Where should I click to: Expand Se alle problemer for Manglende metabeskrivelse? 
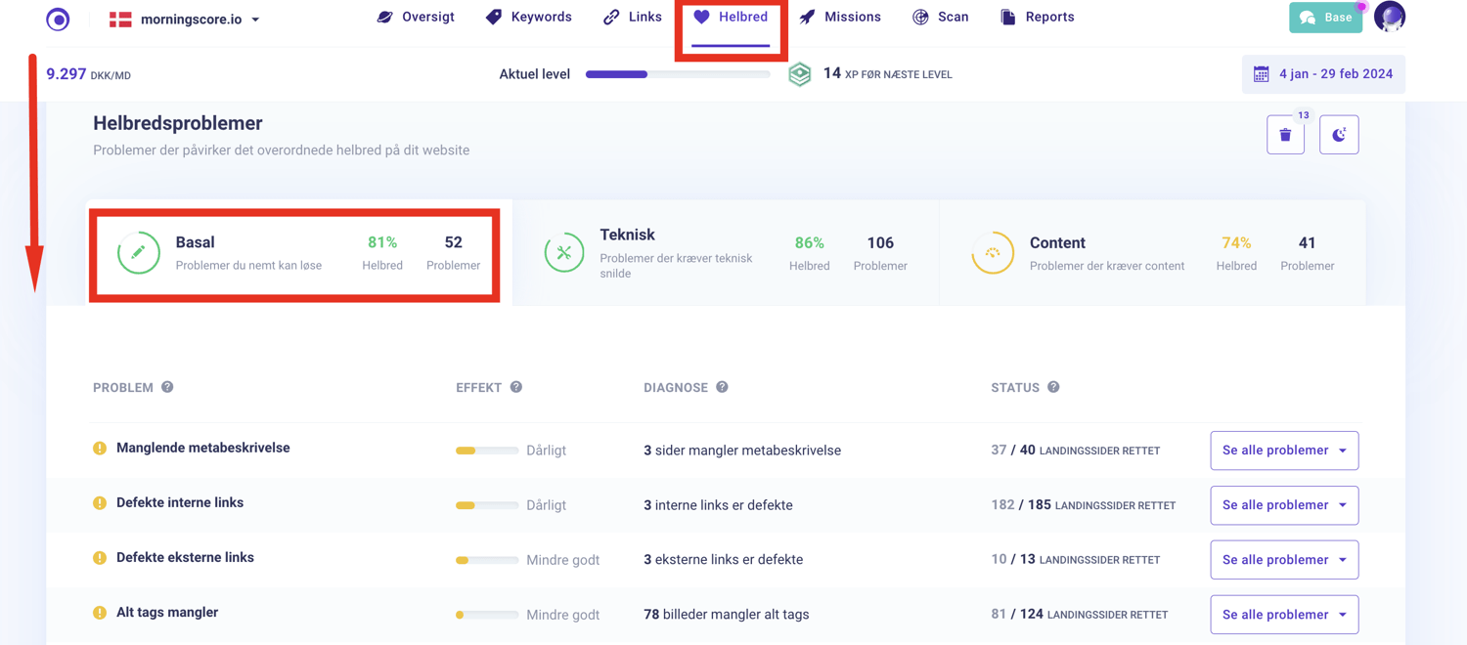[1284, 451]
